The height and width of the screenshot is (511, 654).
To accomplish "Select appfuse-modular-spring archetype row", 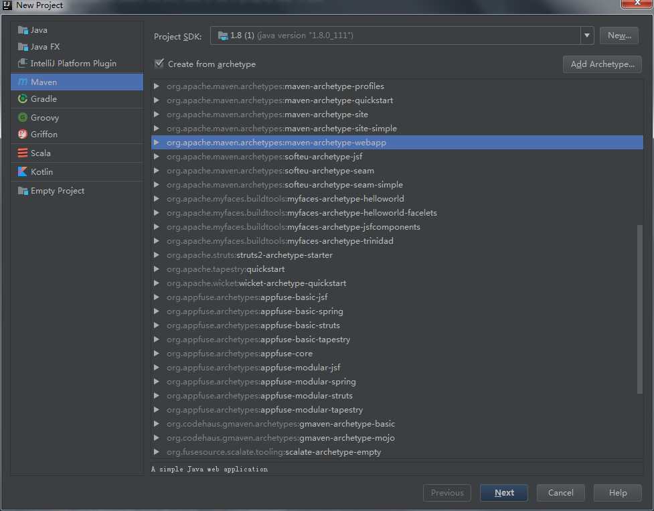I will click(397, 382).
